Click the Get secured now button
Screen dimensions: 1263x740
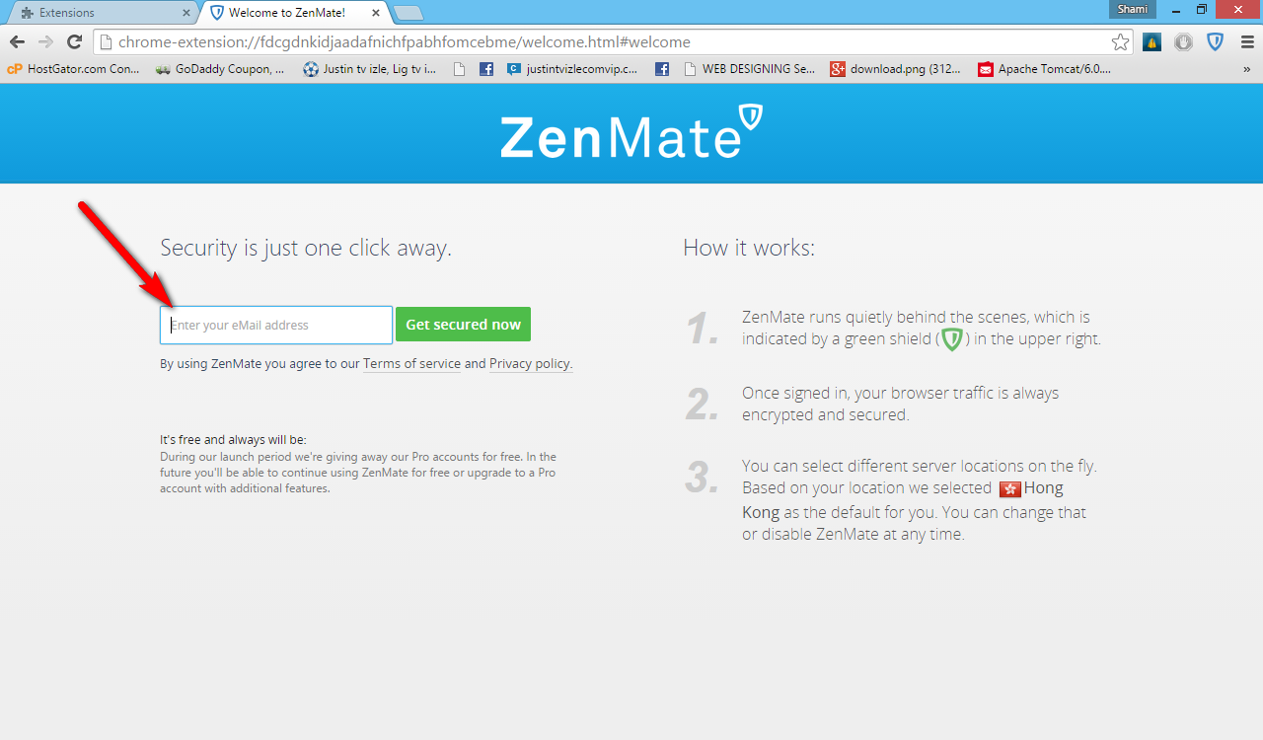pos(463,325)
